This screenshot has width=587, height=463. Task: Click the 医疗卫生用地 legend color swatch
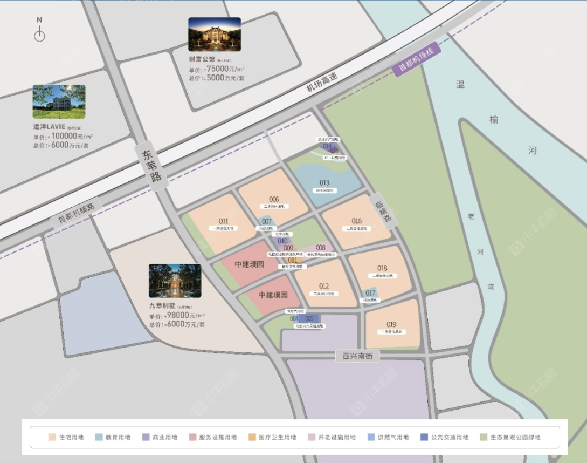tap(252, 437)
